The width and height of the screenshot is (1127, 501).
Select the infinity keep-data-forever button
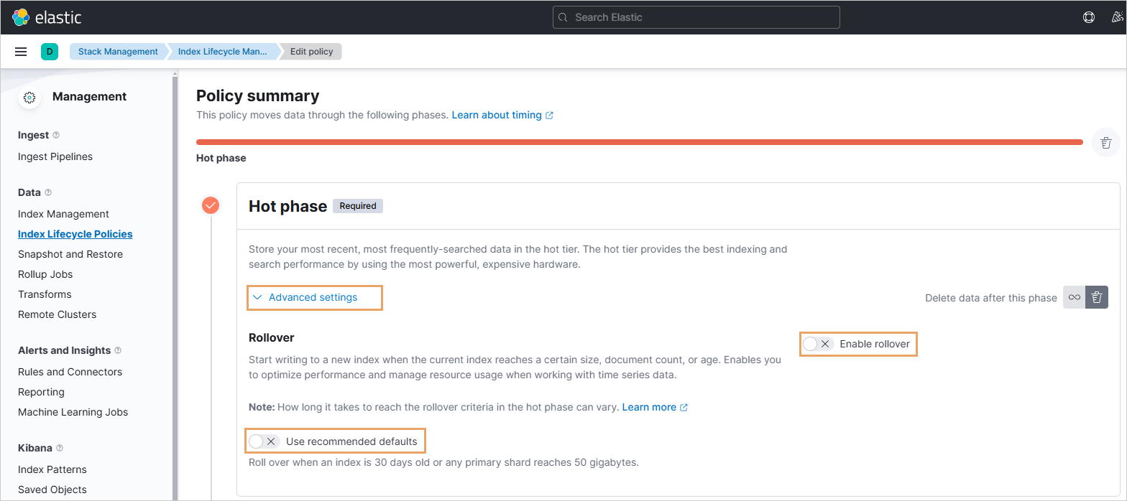click(x=1074, y=297)
